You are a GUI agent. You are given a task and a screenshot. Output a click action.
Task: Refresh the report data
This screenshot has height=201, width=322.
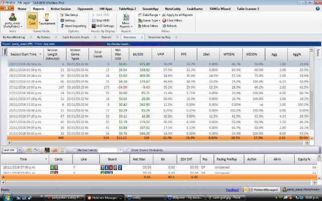click(169, 26)
